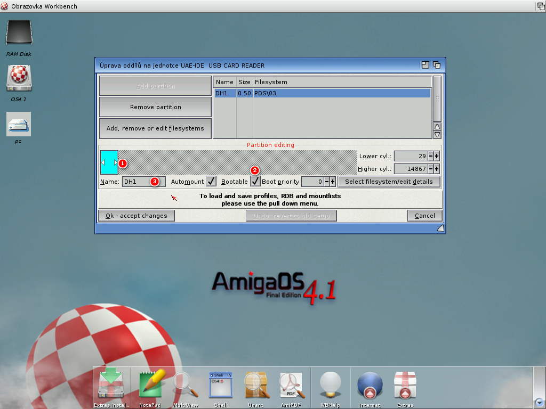
Task: Open AmiPDF from the dock
Action: coord(291,385)
